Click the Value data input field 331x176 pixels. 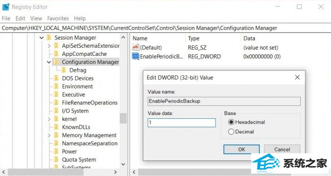(182, 123)
